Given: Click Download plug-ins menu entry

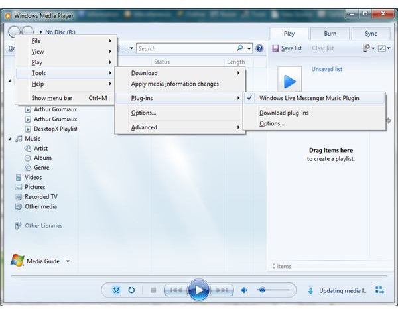Looking at the screenshot, I should [314, 113].
